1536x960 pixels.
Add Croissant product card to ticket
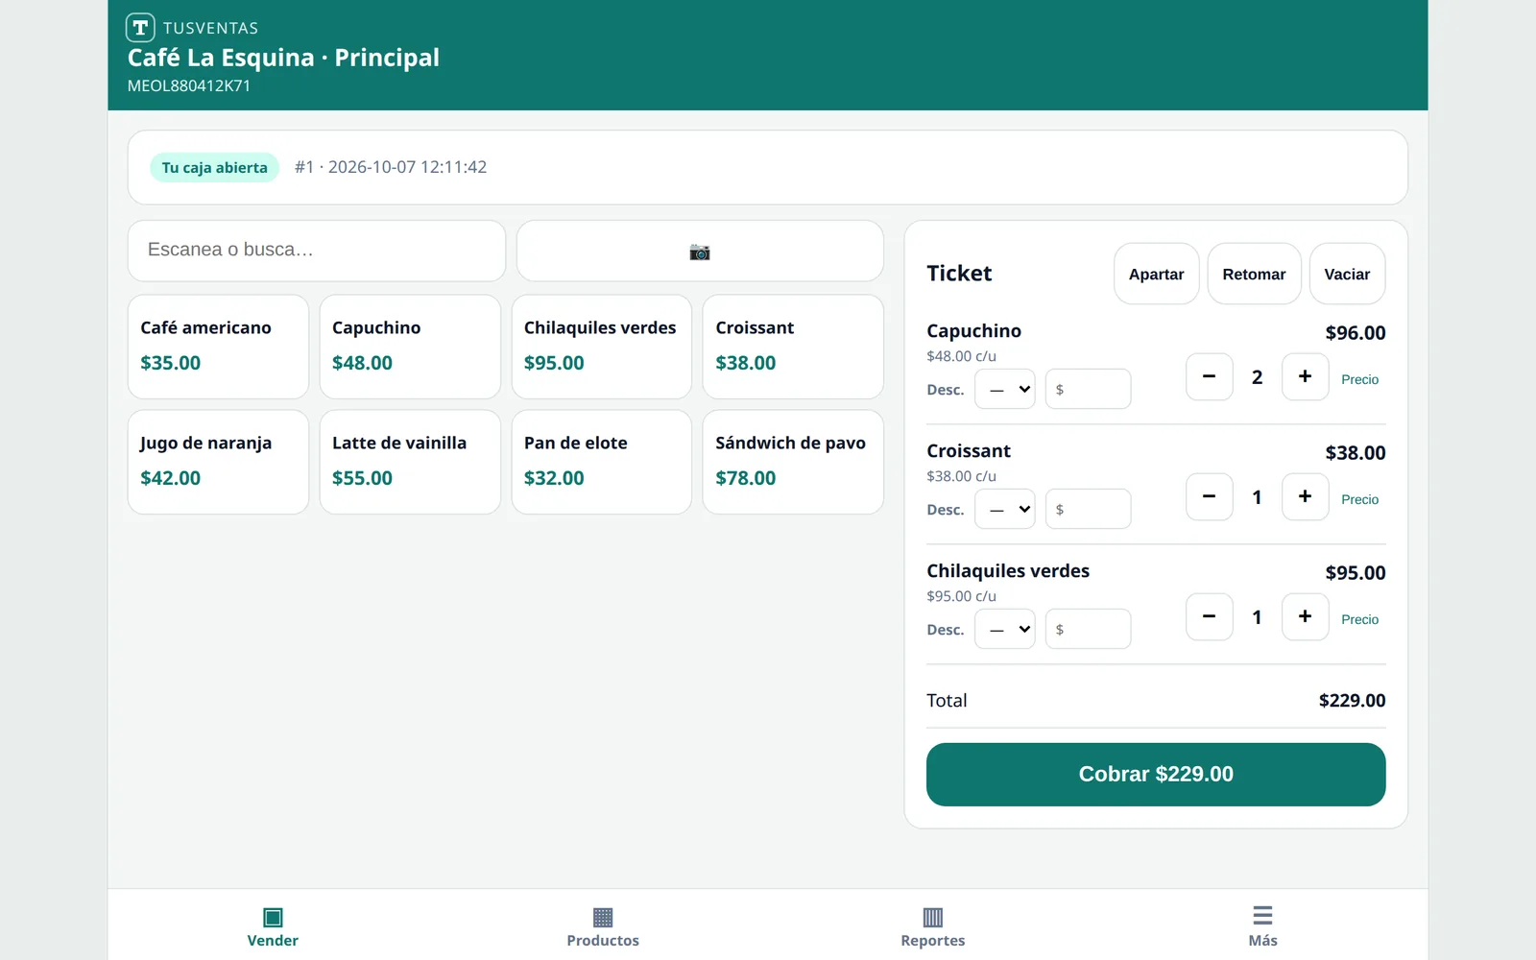tap(793, 347)
